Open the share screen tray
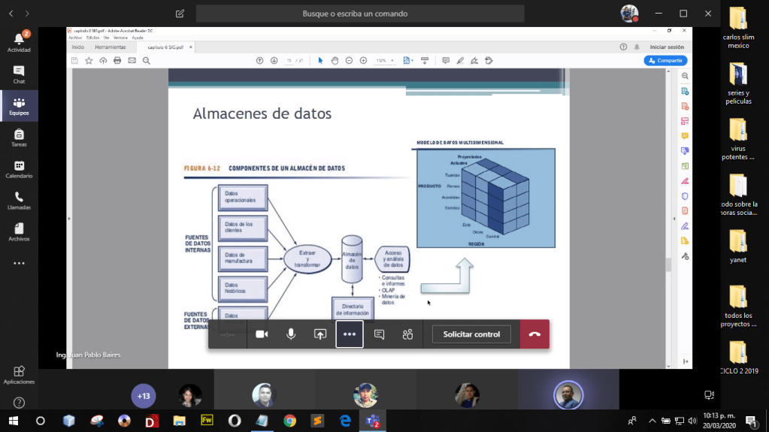Image resolution: width=769 pixels, height=432 pixels. pos(320,334)
